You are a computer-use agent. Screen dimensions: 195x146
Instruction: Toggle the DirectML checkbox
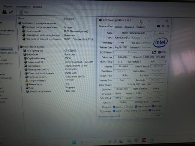click(x=153, y=106)
